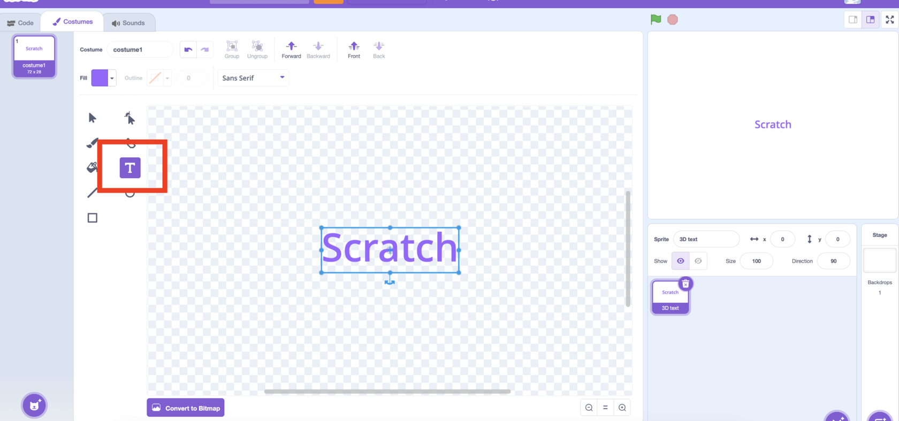
Task: Select the Stage backdrop thumbnail
Action: [x=879, y=261]
